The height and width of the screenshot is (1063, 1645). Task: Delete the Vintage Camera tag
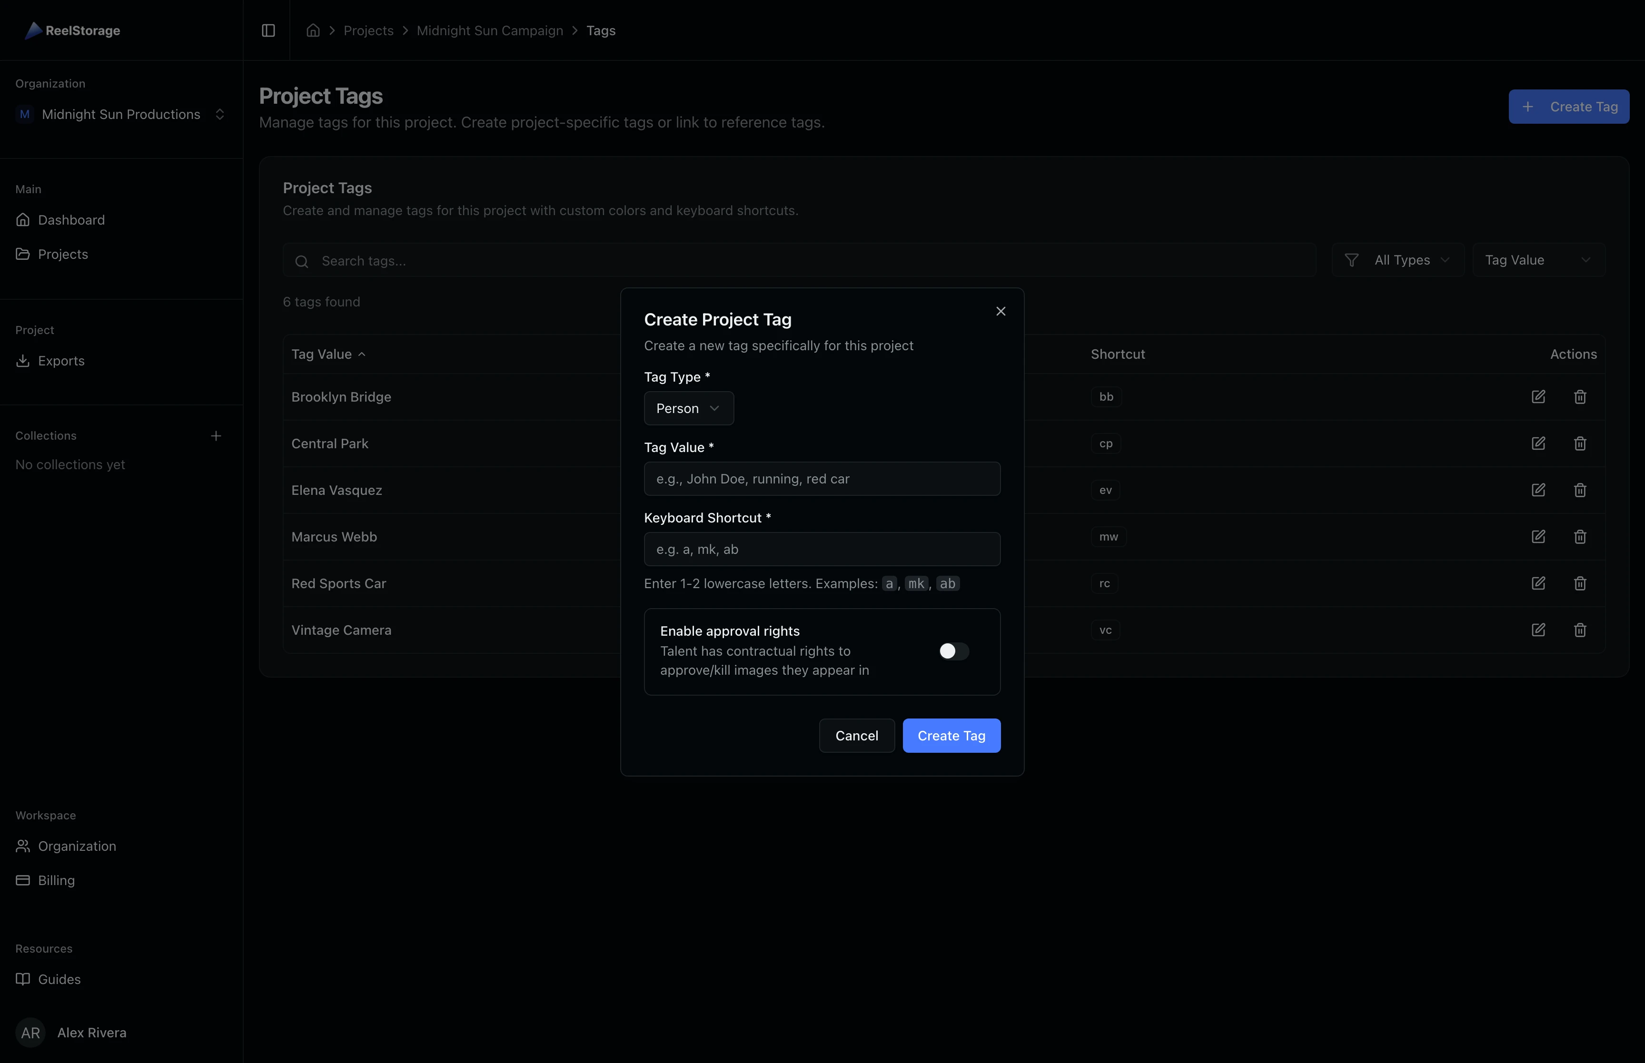point(1581,630)
